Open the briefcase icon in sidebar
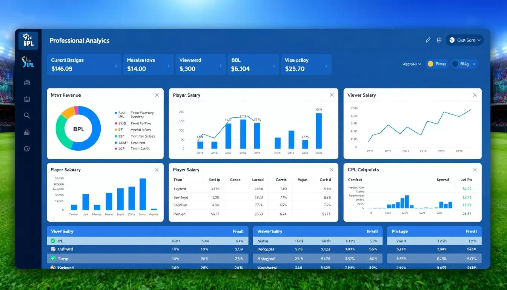This screenshot has width=507, height=290. 27,132
